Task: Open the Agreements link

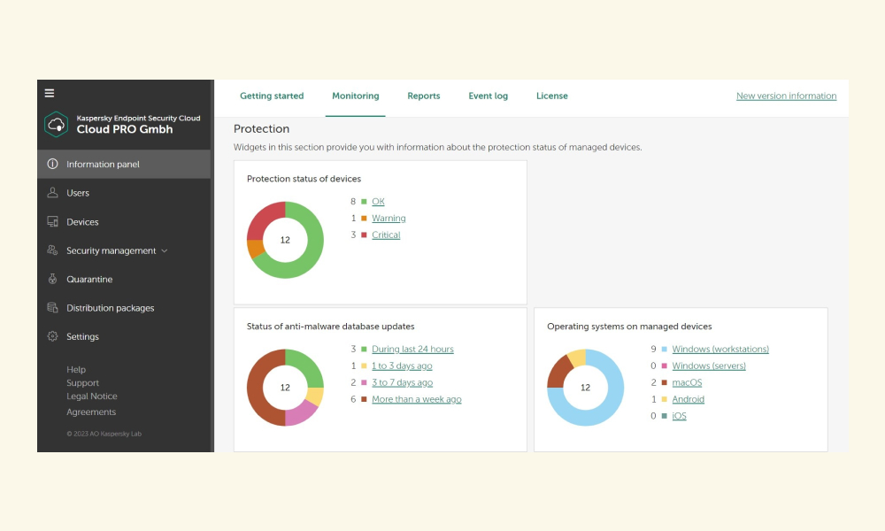Action: [91, 412]
